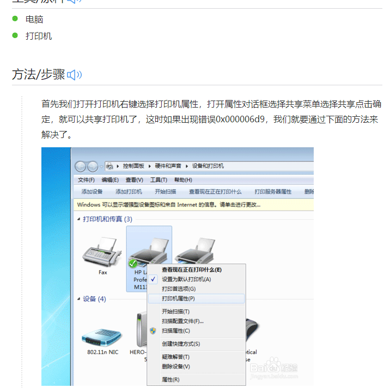Screen dimensions: 384x388
Task: Open the 工具(T) menu
Action: pyautogui.click(x=159, y=180)
